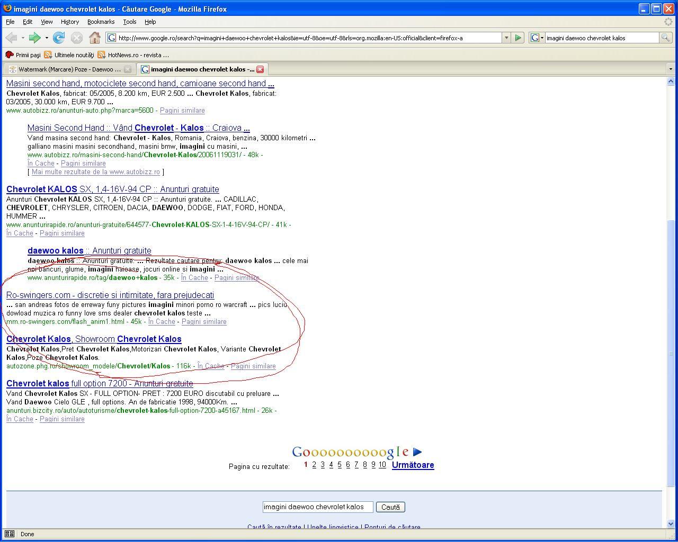Open the Bookmarks menu
The image size is (678, 542).
101,22
